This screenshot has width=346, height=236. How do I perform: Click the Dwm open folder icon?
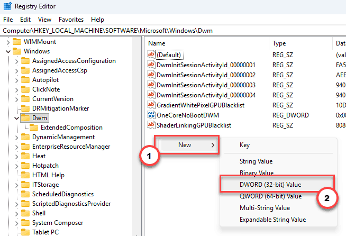coord(25,118)
